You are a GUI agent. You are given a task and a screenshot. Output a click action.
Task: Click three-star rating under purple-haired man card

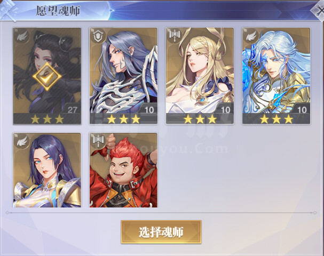123,119
